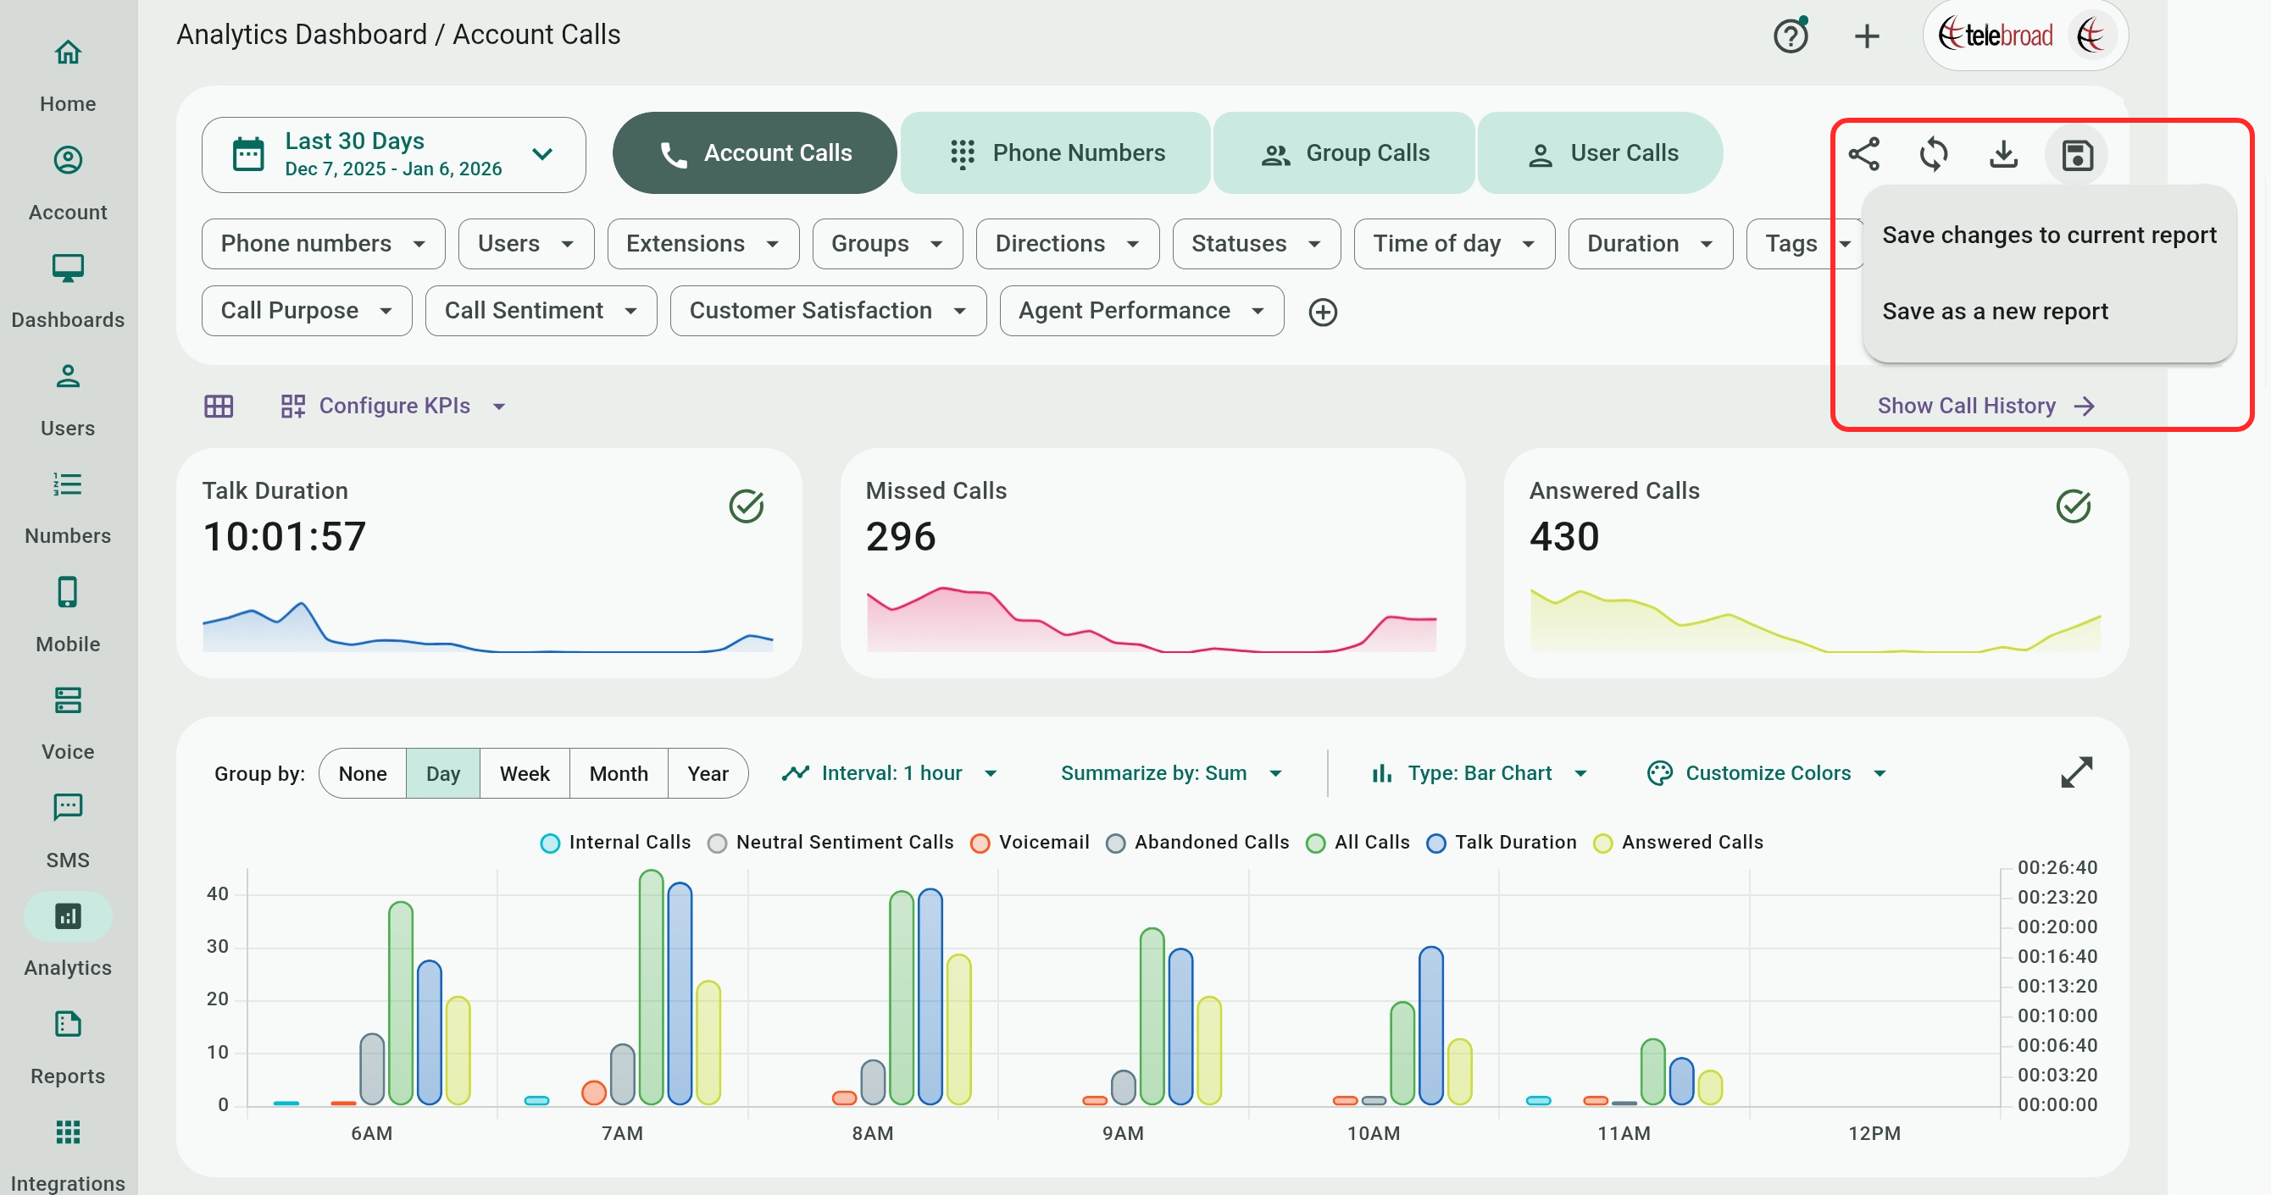The width and height of the screenshot is (2271, 1195).
Task: Click the download report icon
Action: (2004, 154)
